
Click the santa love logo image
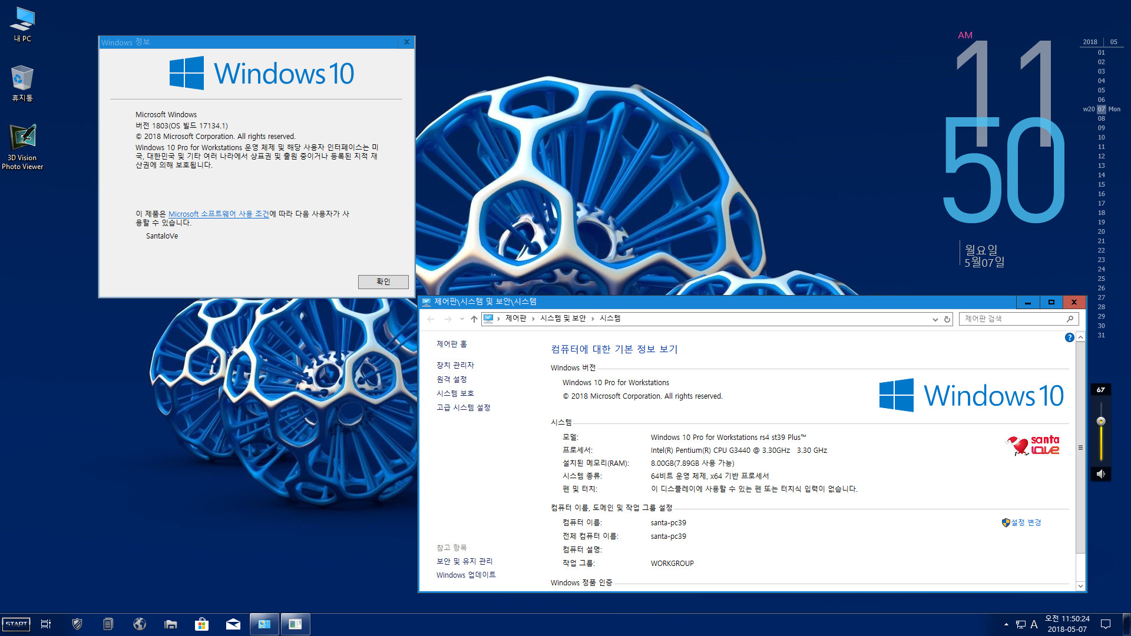click(x=1033, y=445)
